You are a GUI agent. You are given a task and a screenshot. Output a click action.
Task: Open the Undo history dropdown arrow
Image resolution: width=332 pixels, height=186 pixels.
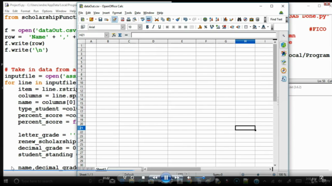coord(190,20)
